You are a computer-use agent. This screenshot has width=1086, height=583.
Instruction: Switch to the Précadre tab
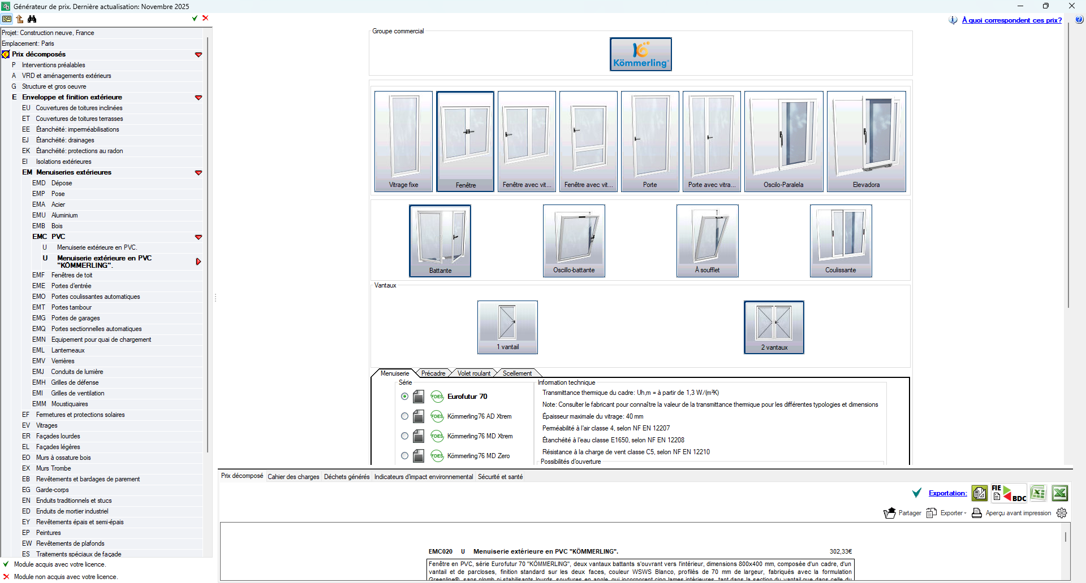click(433, 373)
